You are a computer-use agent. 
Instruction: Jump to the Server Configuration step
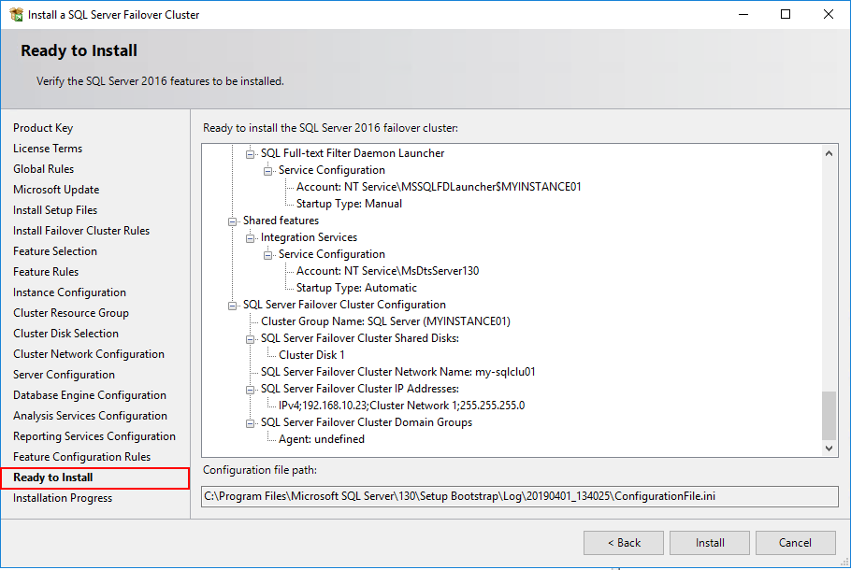point(64,376)
